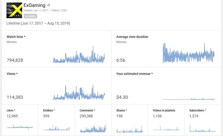Click the estimated revenue chart line

coord(188,99)
